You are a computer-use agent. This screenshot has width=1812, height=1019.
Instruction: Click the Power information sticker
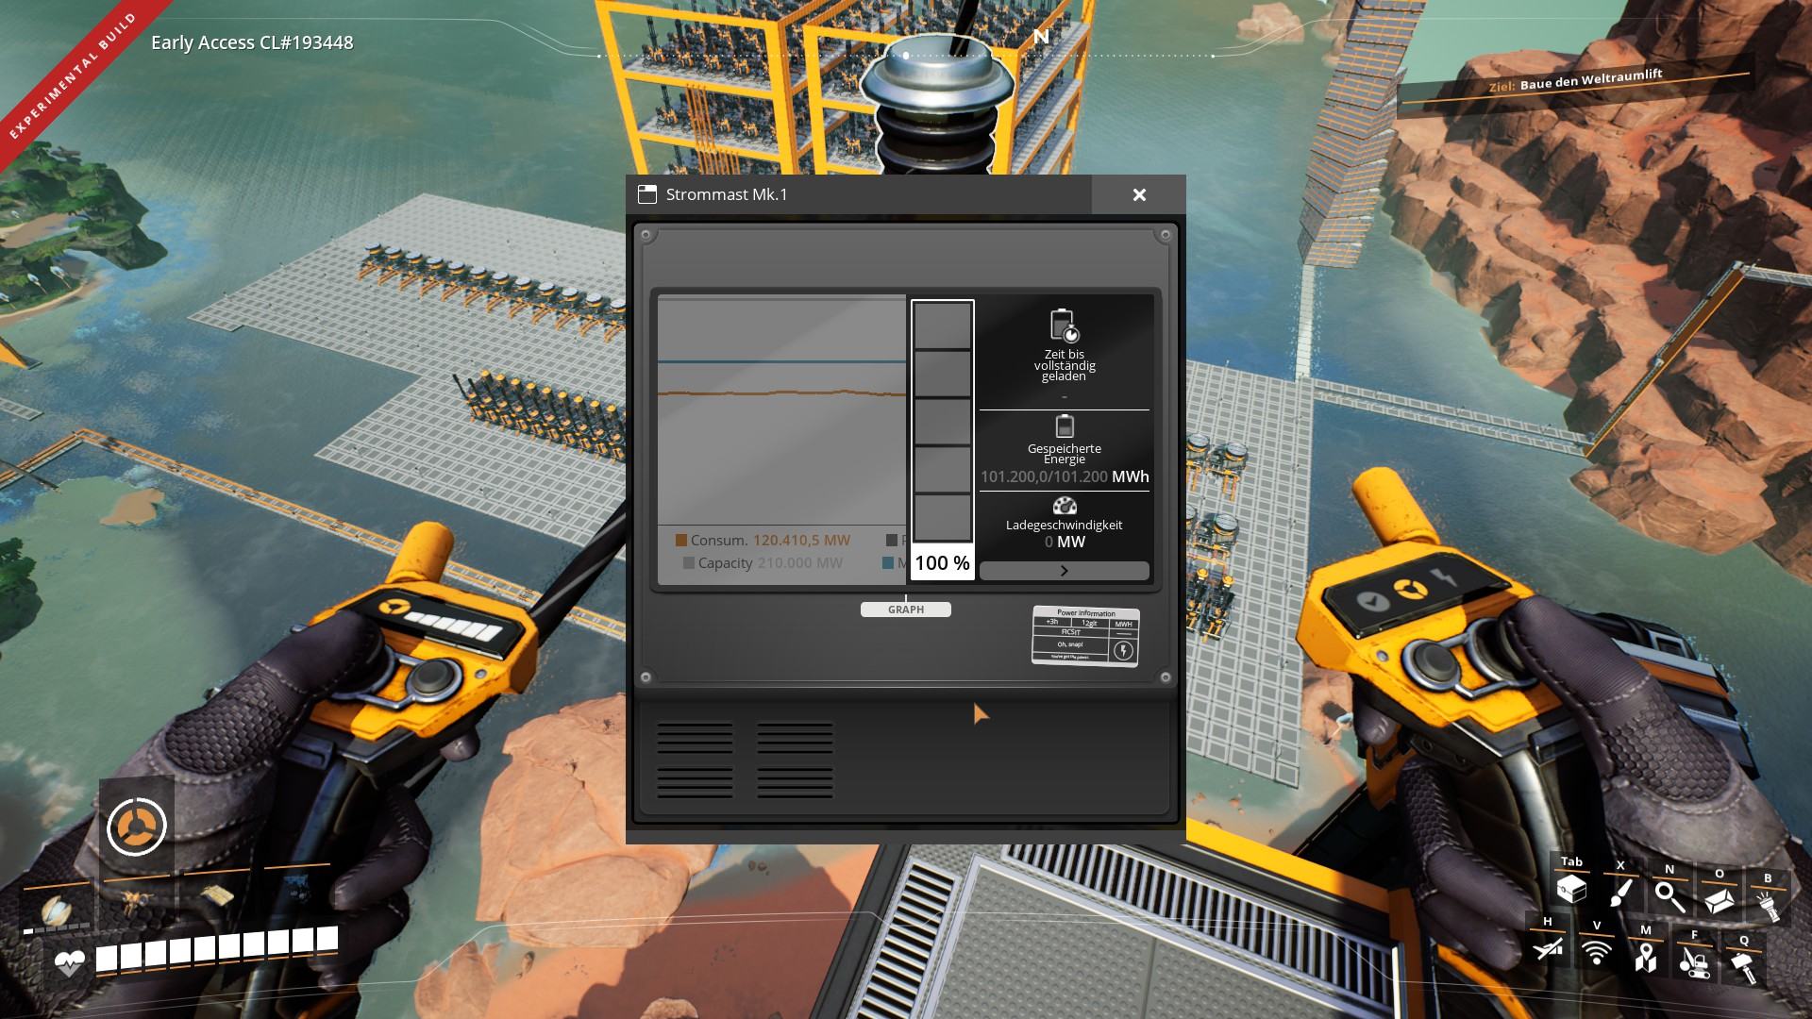coord(1086,636)
